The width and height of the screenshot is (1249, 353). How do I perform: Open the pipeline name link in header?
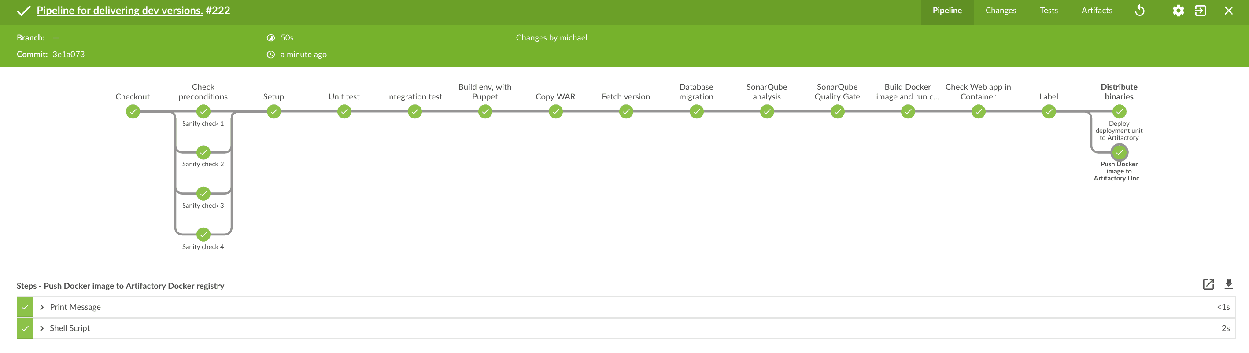pos(119,11)
